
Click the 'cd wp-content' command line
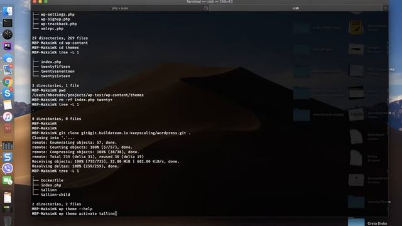(60, 43)
